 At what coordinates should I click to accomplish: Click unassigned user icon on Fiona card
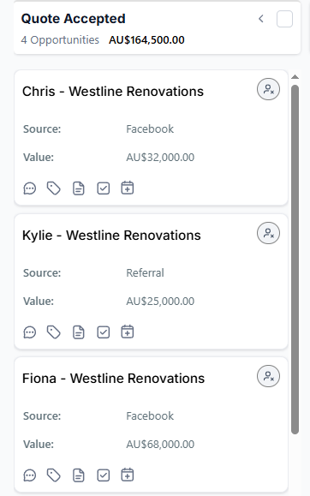click(x=268, y=376)
